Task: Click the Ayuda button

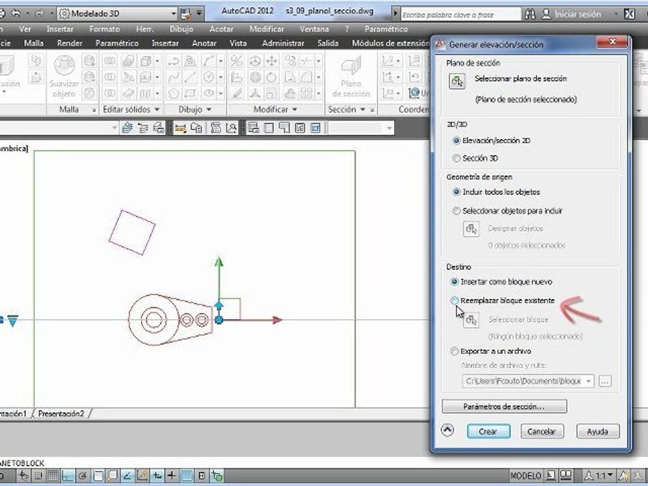Action: tap(597, 431)
